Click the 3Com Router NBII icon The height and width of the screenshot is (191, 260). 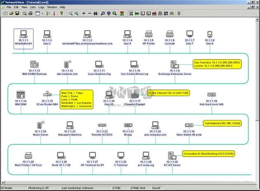click(46, 94)
